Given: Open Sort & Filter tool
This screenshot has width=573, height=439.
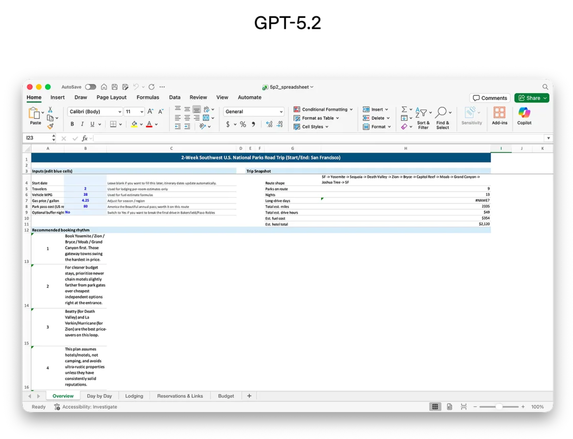Looking at the screenshot, I should [x=421, y=113].
